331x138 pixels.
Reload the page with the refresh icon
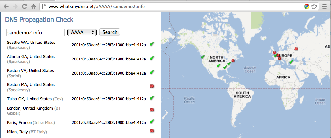(25, 6)
